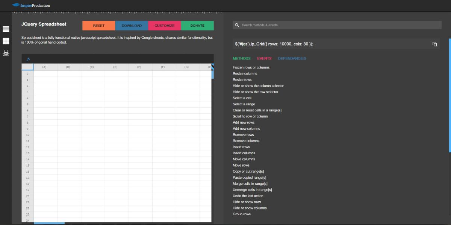Open 'Undo the last action' method
The image size is (451, 225).
point(248,196)
